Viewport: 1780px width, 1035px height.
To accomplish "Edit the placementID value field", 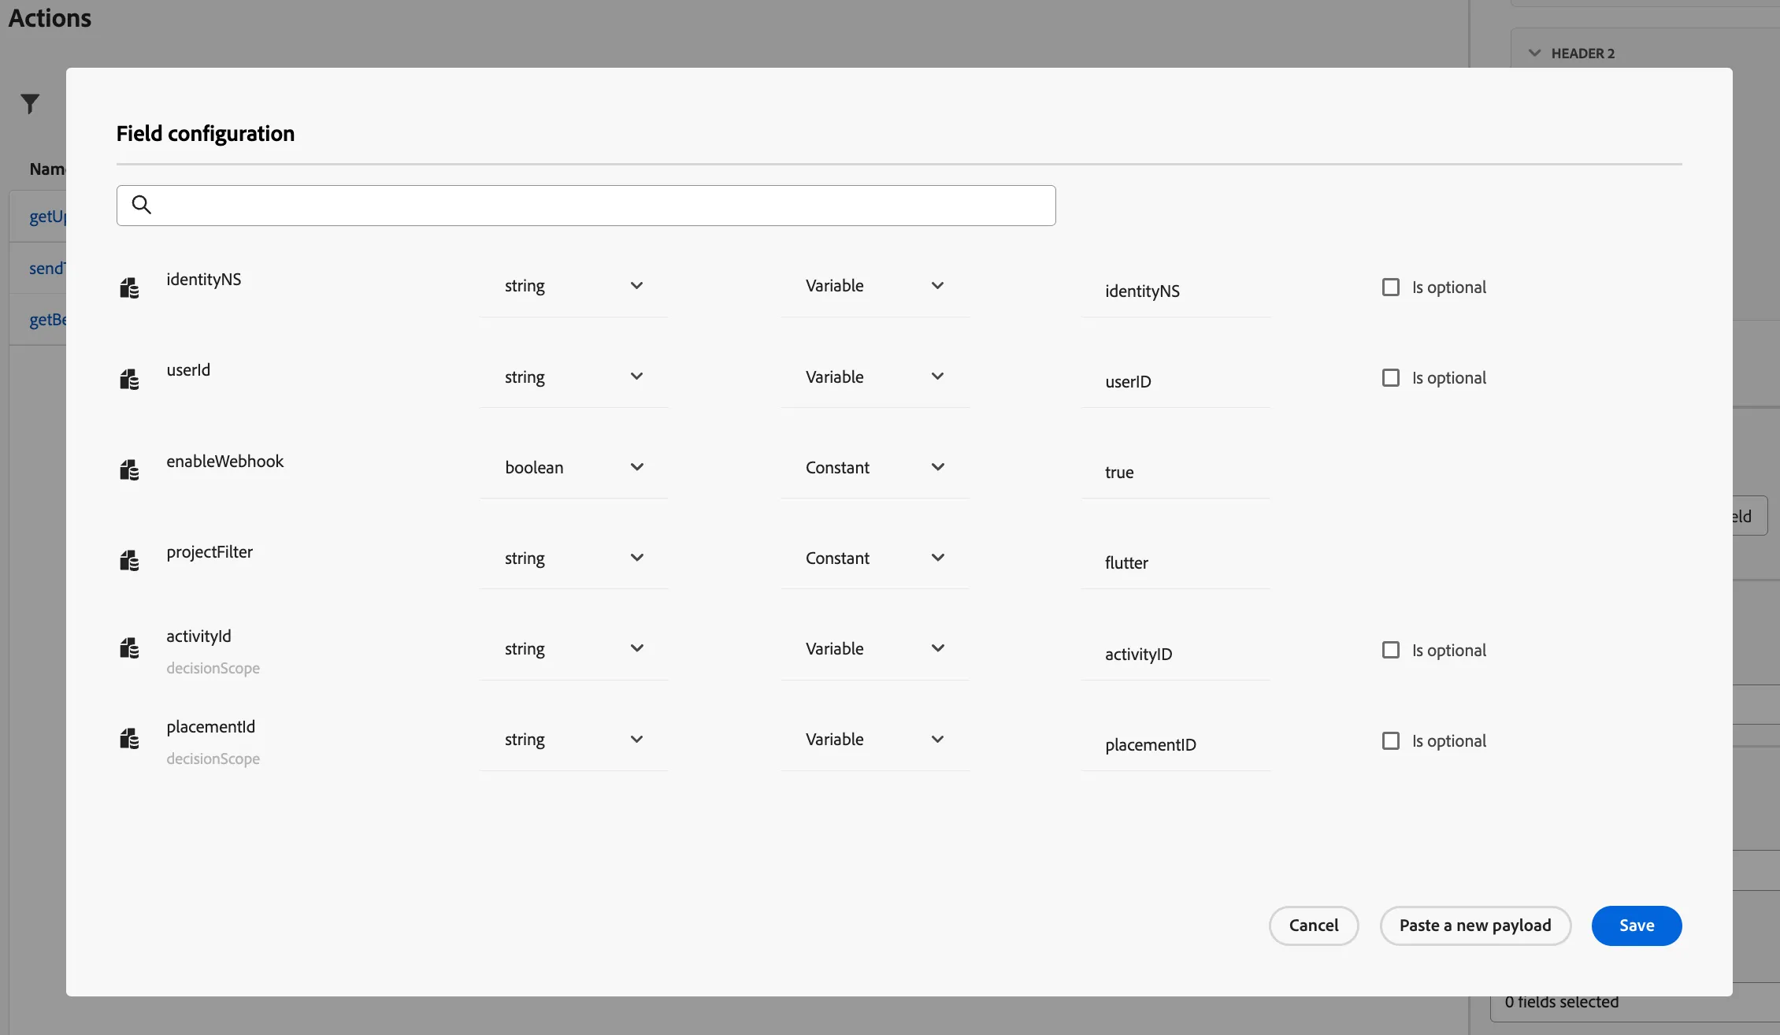I will coord(1176,745).
